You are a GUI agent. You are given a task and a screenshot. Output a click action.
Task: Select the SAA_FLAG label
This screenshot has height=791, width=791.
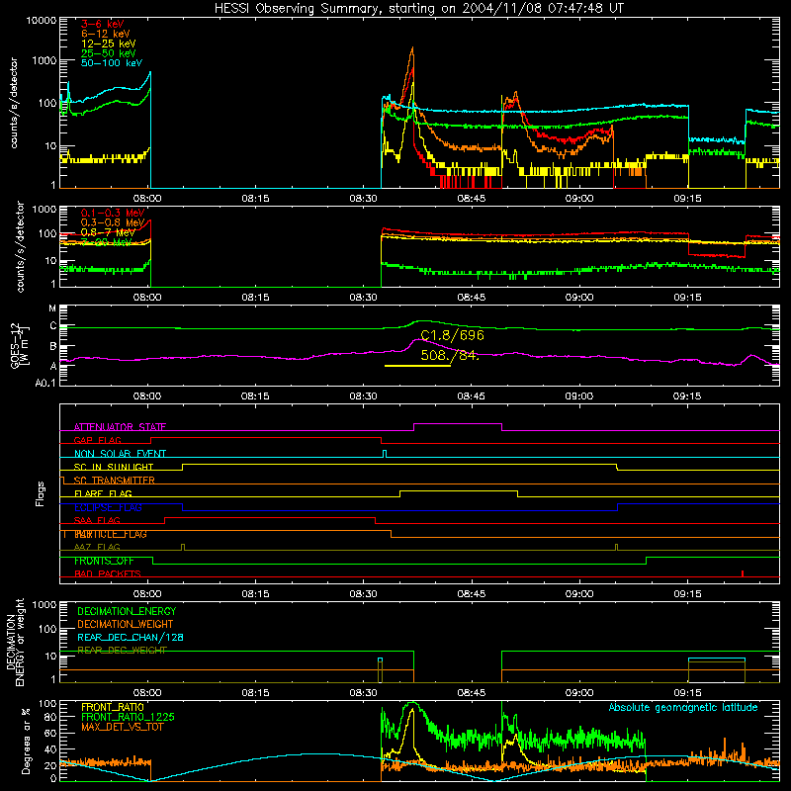97,521
